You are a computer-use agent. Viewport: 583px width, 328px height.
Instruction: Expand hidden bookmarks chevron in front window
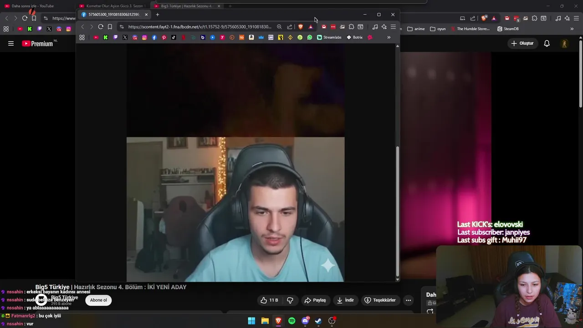point(389,37)
